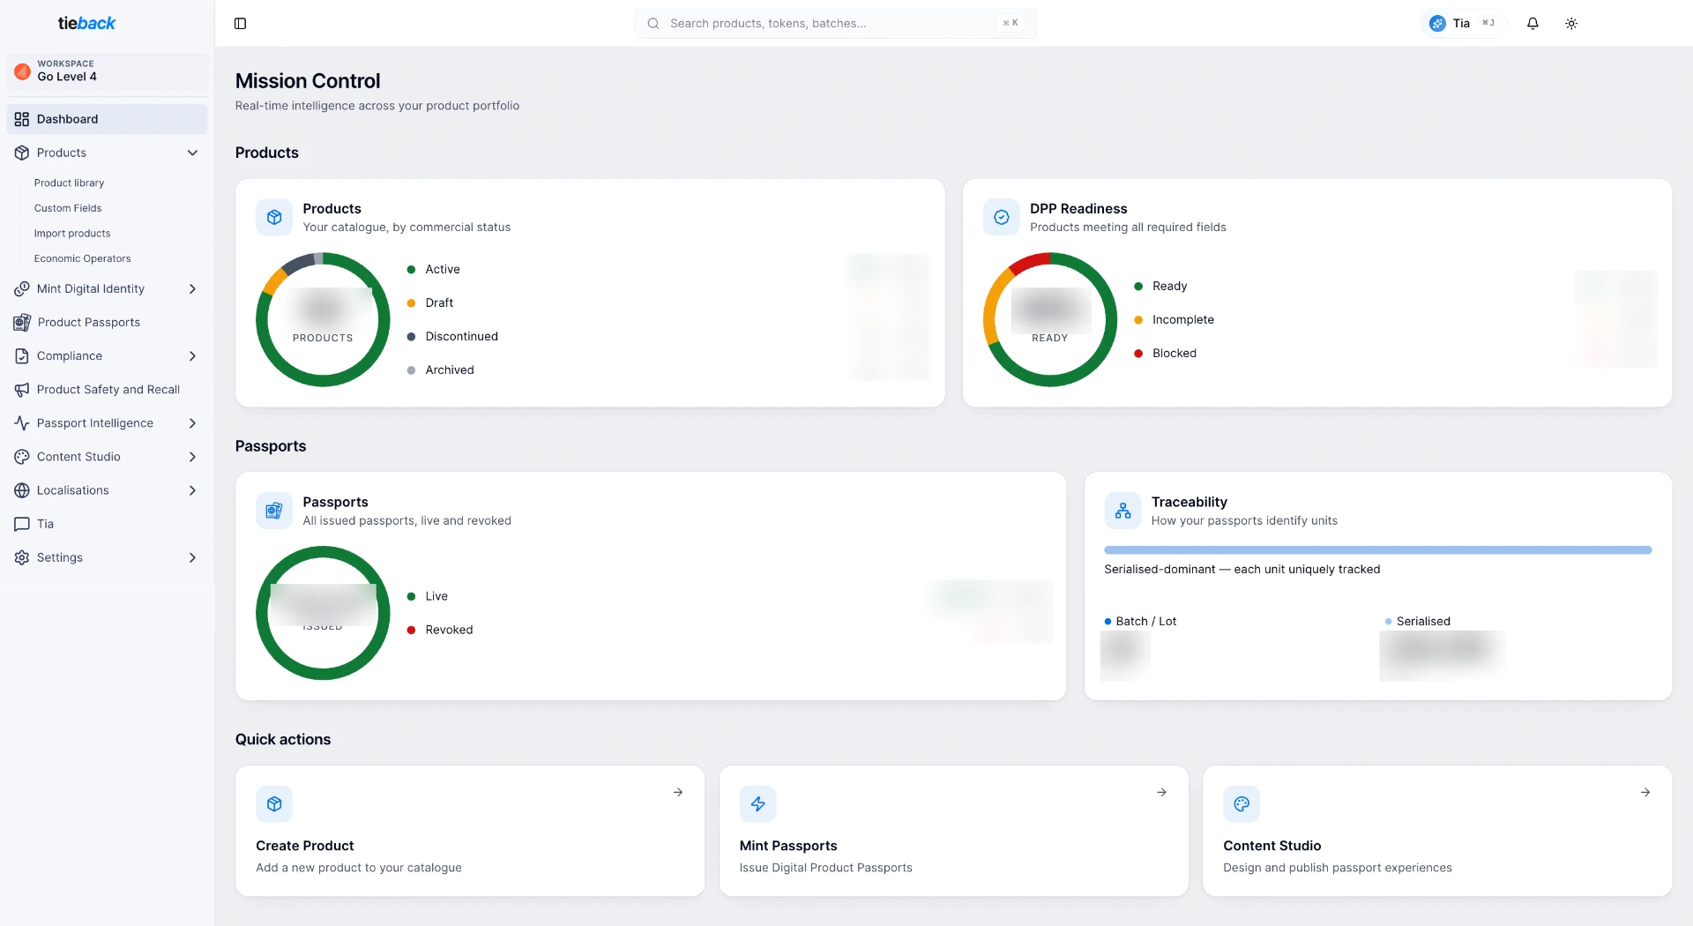
Task: Expand Content Studio sidebar chevron
Action: point(192,457)
